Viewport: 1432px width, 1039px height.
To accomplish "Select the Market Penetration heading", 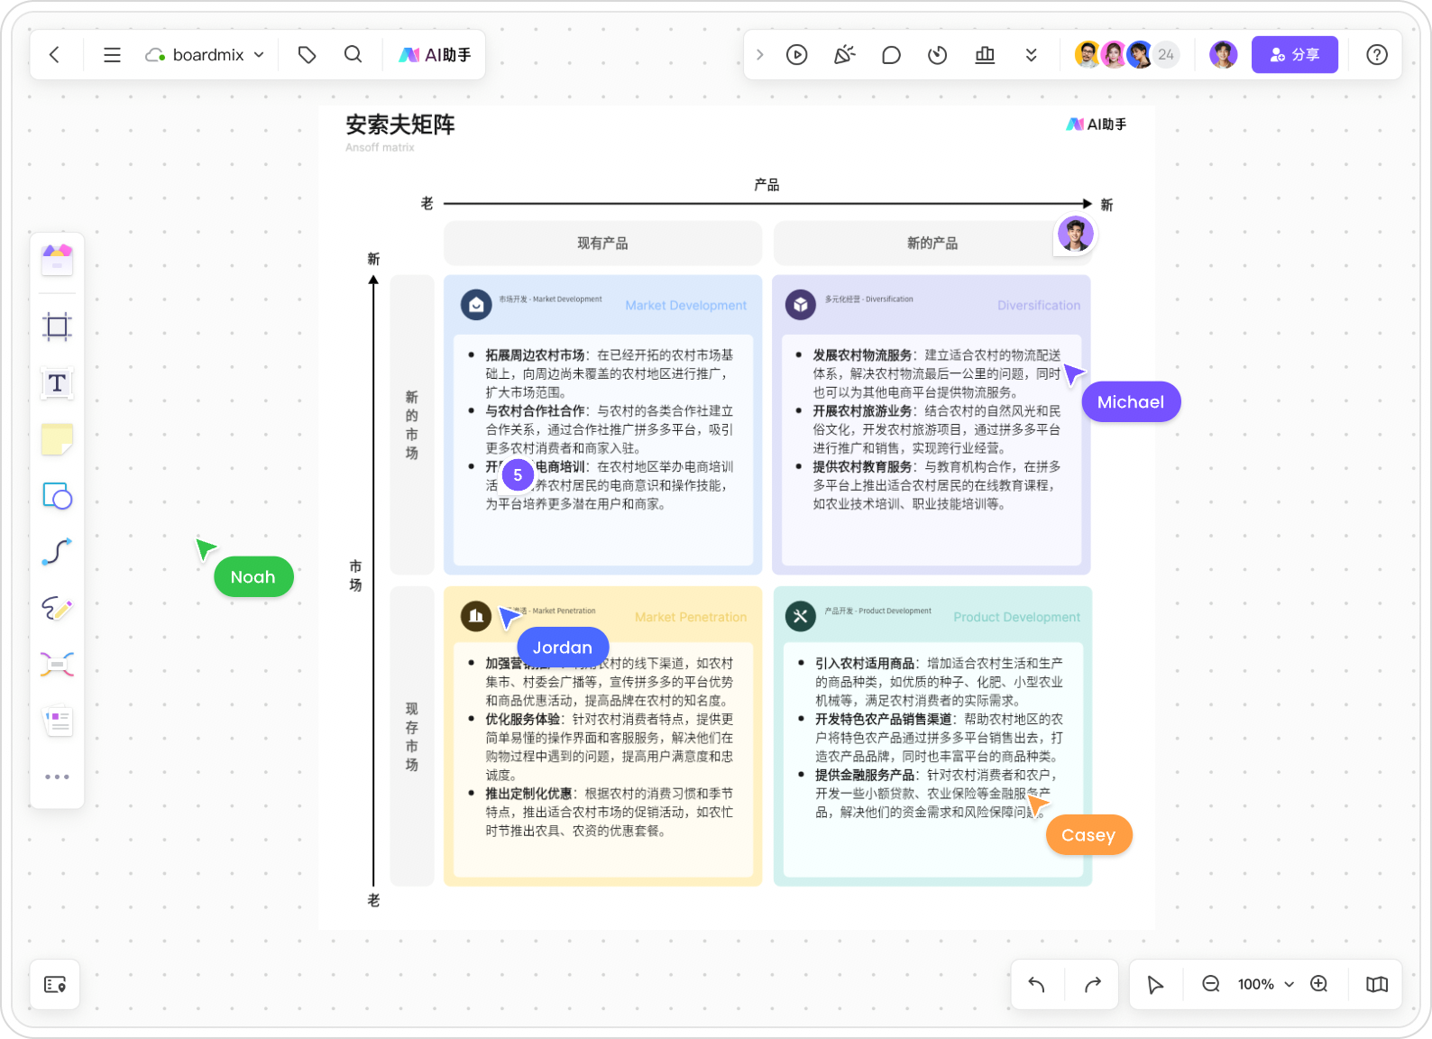I will click(691, 618).
